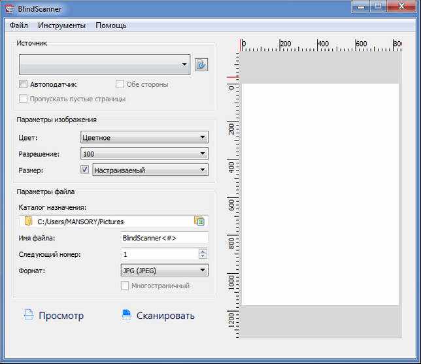Open the Разрешение dropdown set to 100
421x364 pixels.
[x=144, y=154]
